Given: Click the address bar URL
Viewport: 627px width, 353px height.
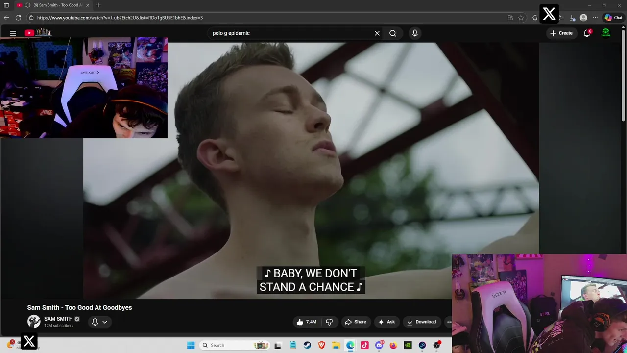Looking at the screenshot, I should [120, 18].
